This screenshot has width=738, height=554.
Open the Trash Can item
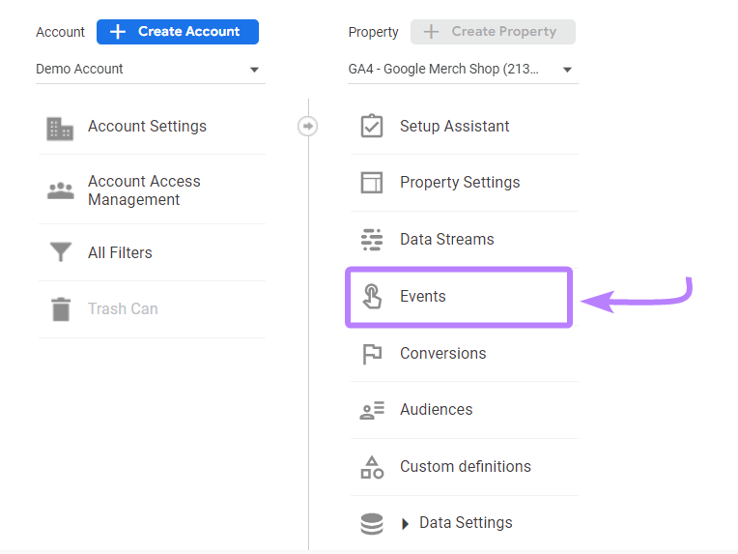tap(123, 309)
